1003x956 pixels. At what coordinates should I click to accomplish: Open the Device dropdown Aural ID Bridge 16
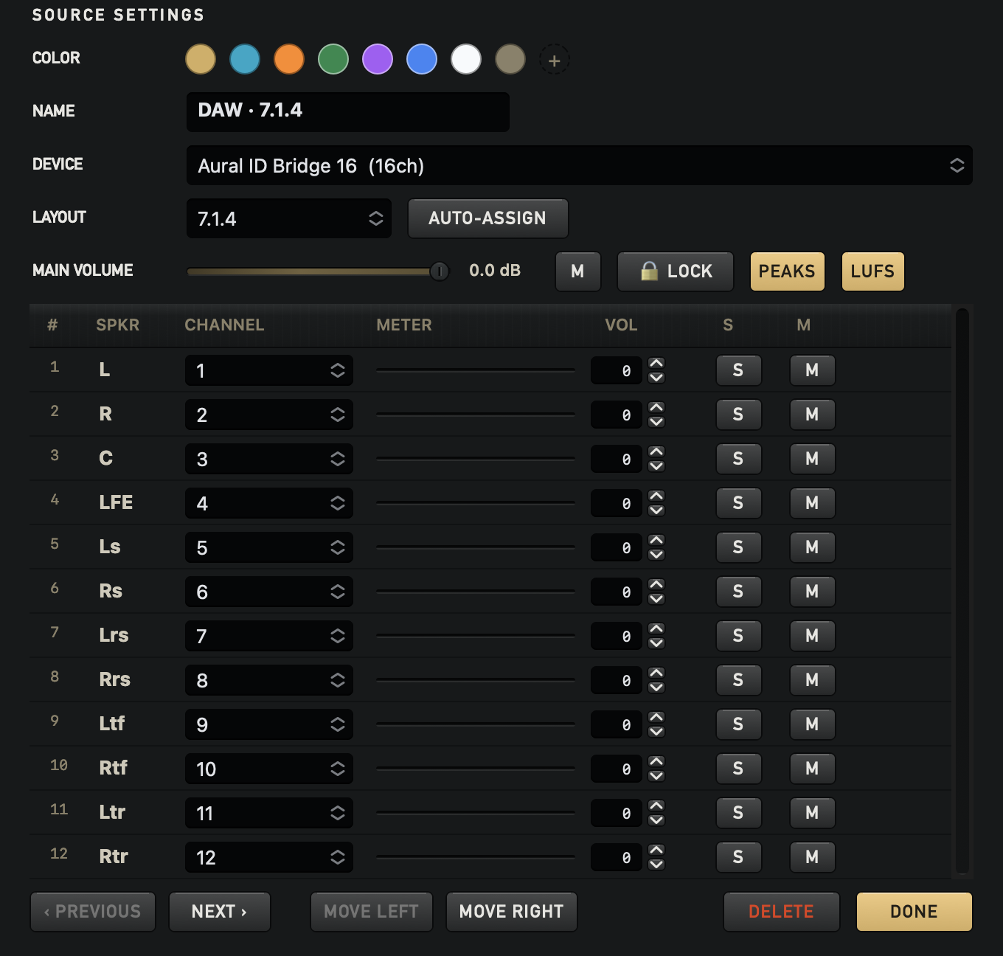pyautogui.click(x=579, y=165)
